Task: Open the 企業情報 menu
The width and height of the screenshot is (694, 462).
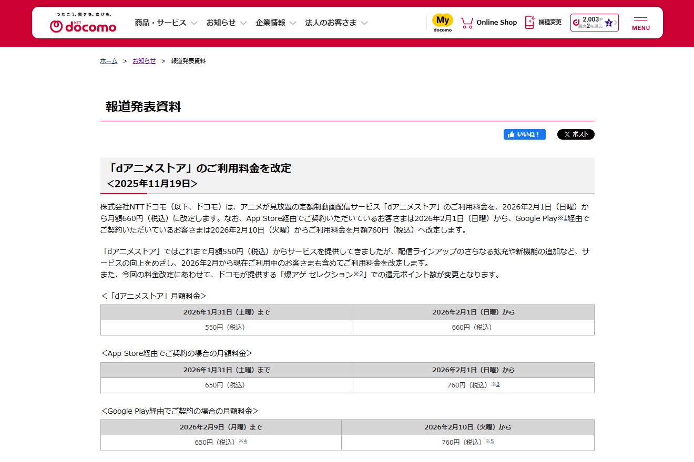Action: pyautogui.click(x=271, y=23)
